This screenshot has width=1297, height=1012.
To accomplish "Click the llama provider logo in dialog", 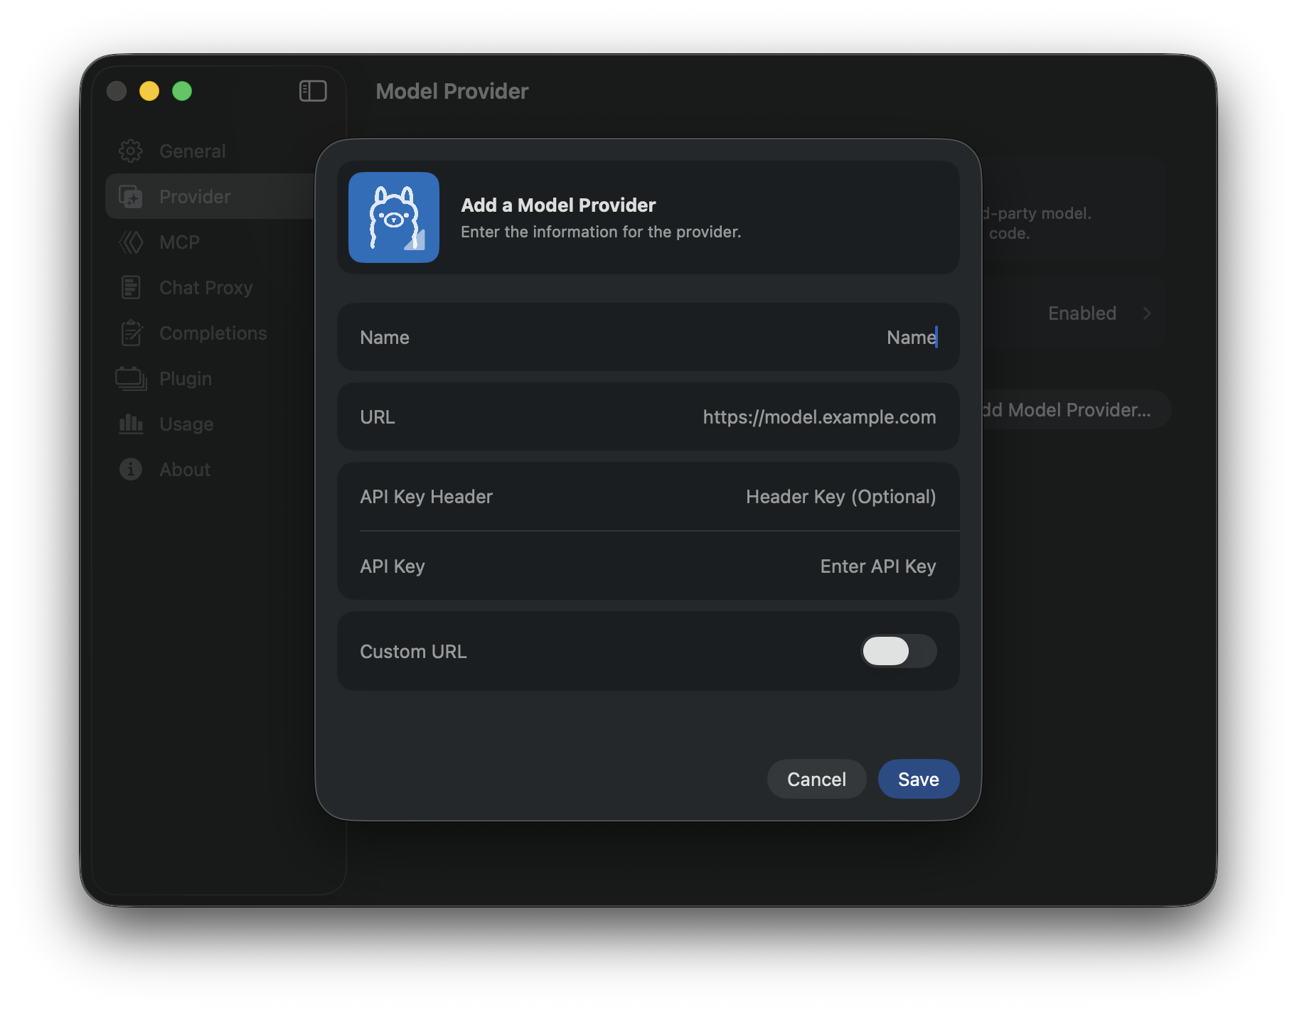I will (394, 217).
